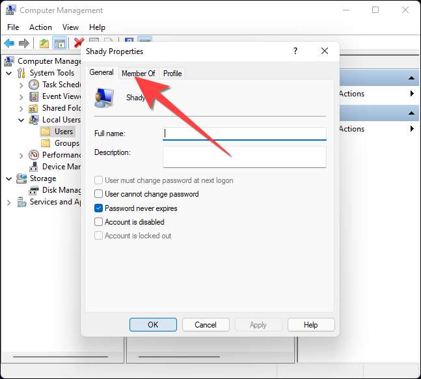Click the red Delete X toolbar icon

(78, 43)
